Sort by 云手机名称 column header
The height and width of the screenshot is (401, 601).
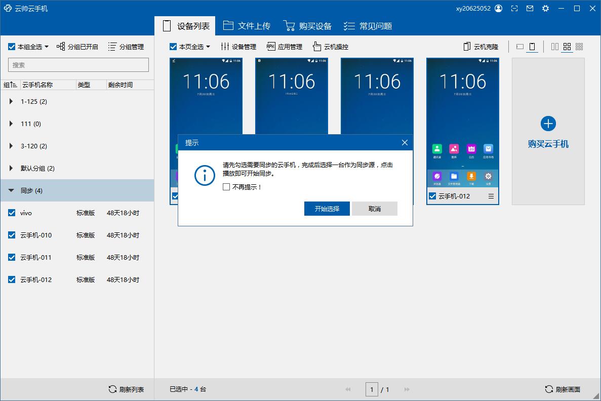point(37,85)
